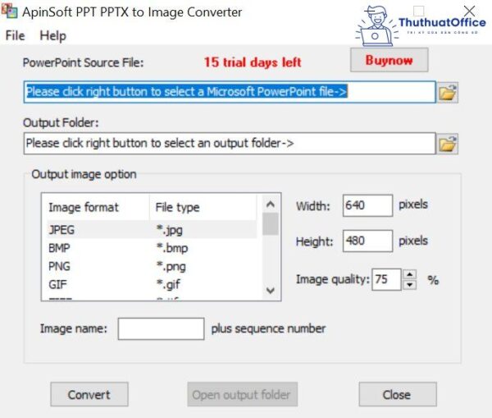
Task: Click the format list scrollbar thumb
Action: (270, 223)
